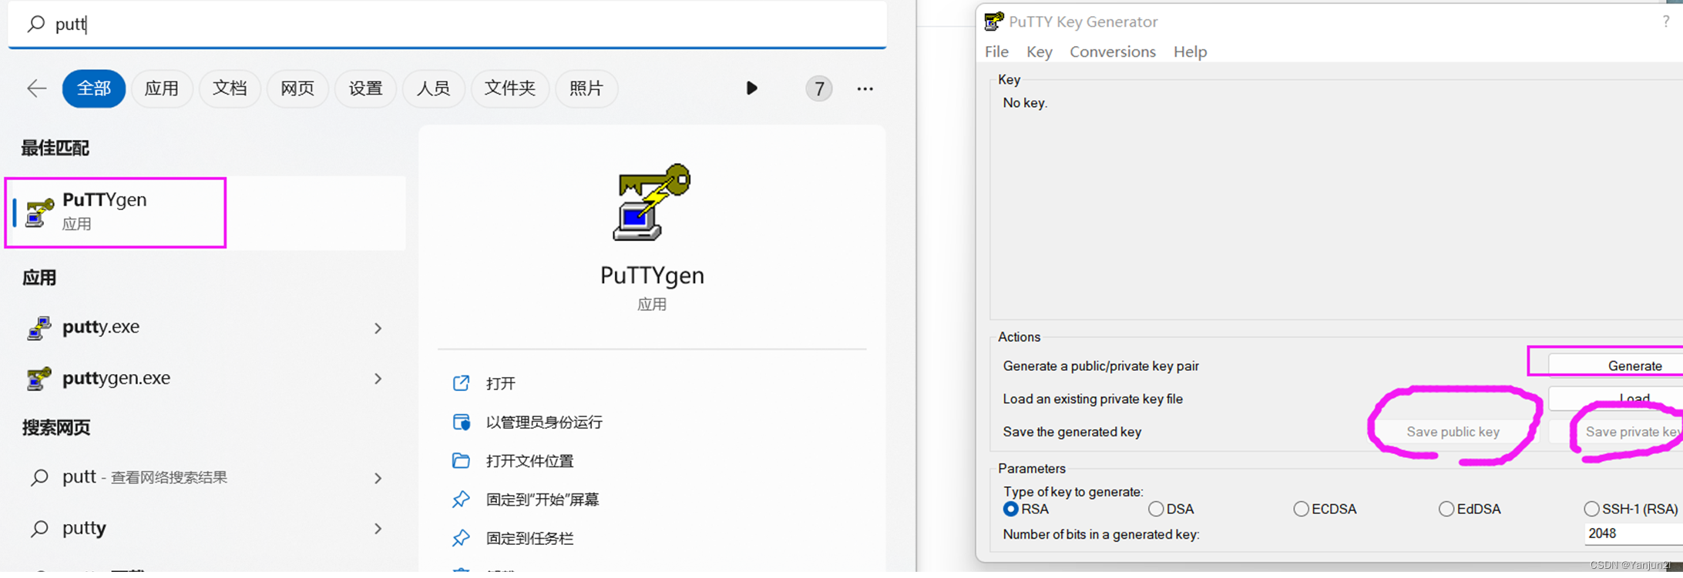Expand 'putt' web search chevron
The height and width of the screenshot is (578, 1683).
[378, 479]
